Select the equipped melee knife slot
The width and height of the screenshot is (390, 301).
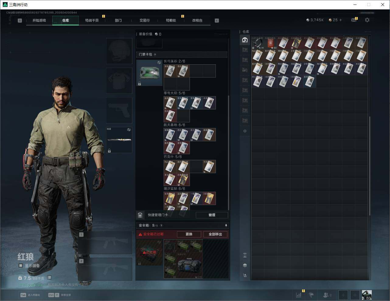119,140
